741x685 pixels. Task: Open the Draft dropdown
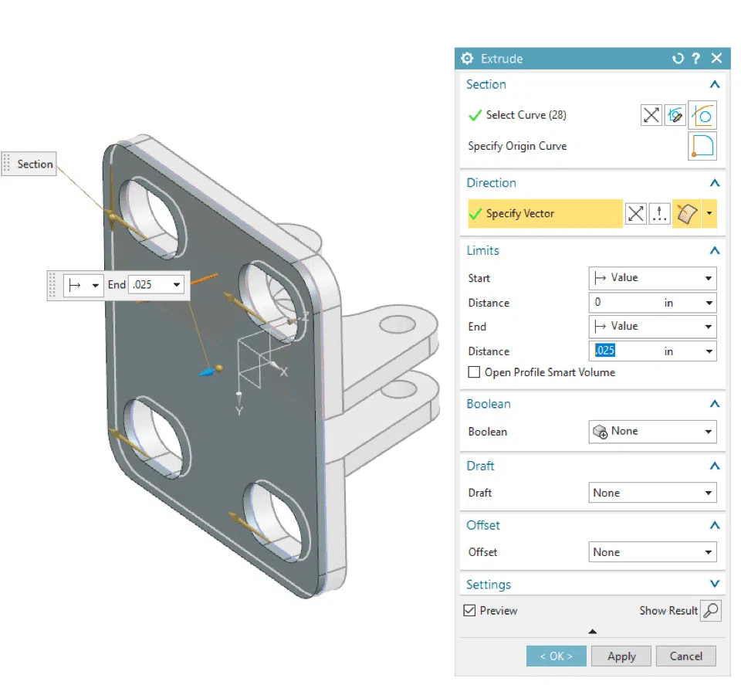tap(652, 492)
